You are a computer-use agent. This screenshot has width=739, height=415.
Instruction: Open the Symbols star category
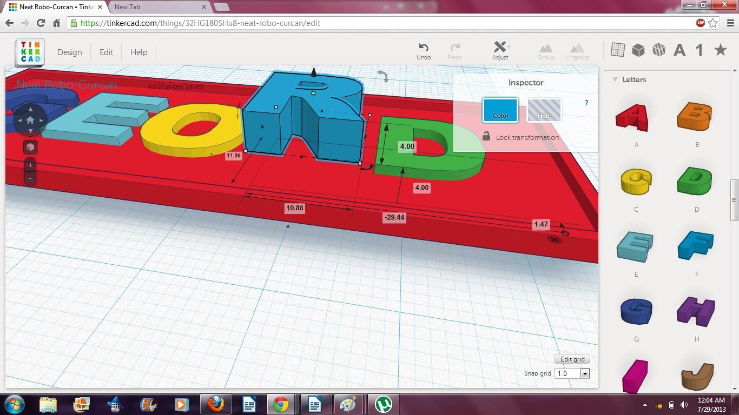tap(720, 50)
